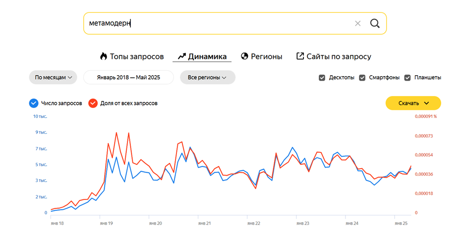
Task: Click the метамодерн search input field
Action: [218, 23]
